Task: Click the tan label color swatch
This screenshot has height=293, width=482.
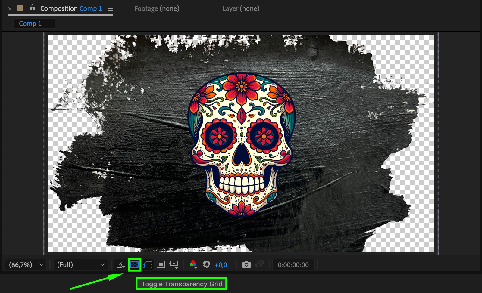Action: tap(20, 8)
